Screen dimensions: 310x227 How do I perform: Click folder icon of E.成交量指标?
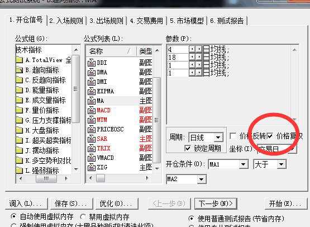click(x=20, y=100)
